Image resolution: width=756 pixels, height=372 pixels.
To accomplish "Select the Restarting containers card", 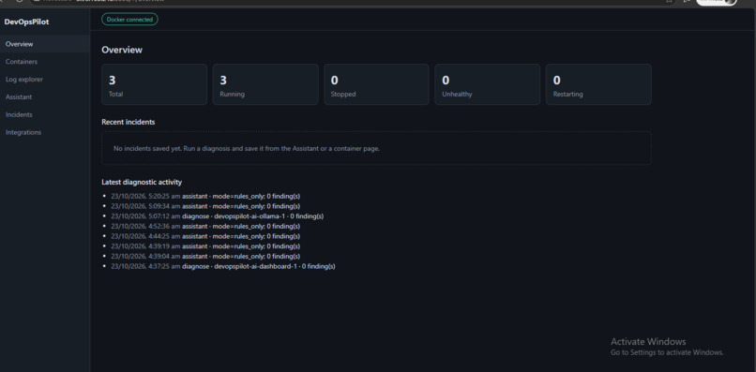I will [598, 84].
